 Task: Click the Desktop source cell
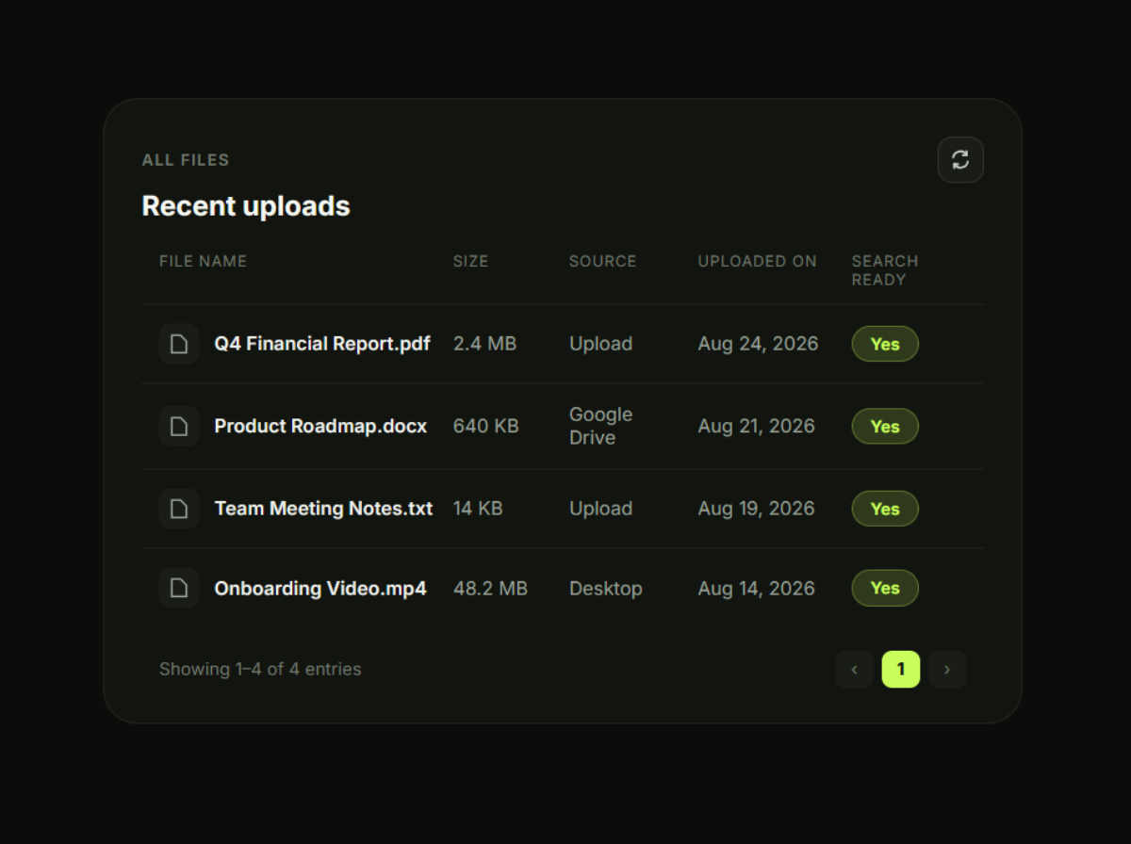coord(605,589)
